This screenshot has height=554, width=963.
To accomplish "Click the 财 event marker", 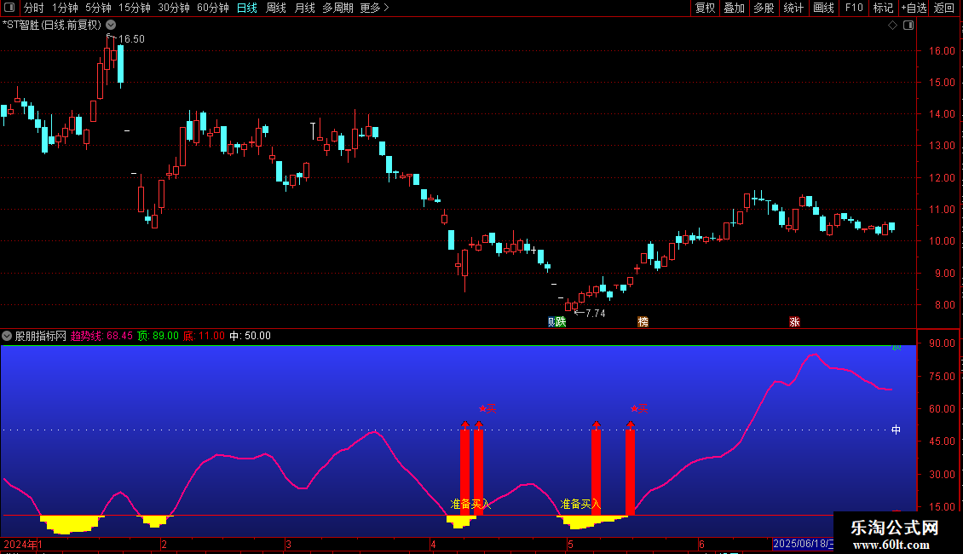I will [551, 322].
